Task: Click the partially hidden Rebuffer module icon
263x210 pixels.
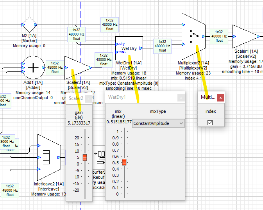Action: (x=100, y=156)
